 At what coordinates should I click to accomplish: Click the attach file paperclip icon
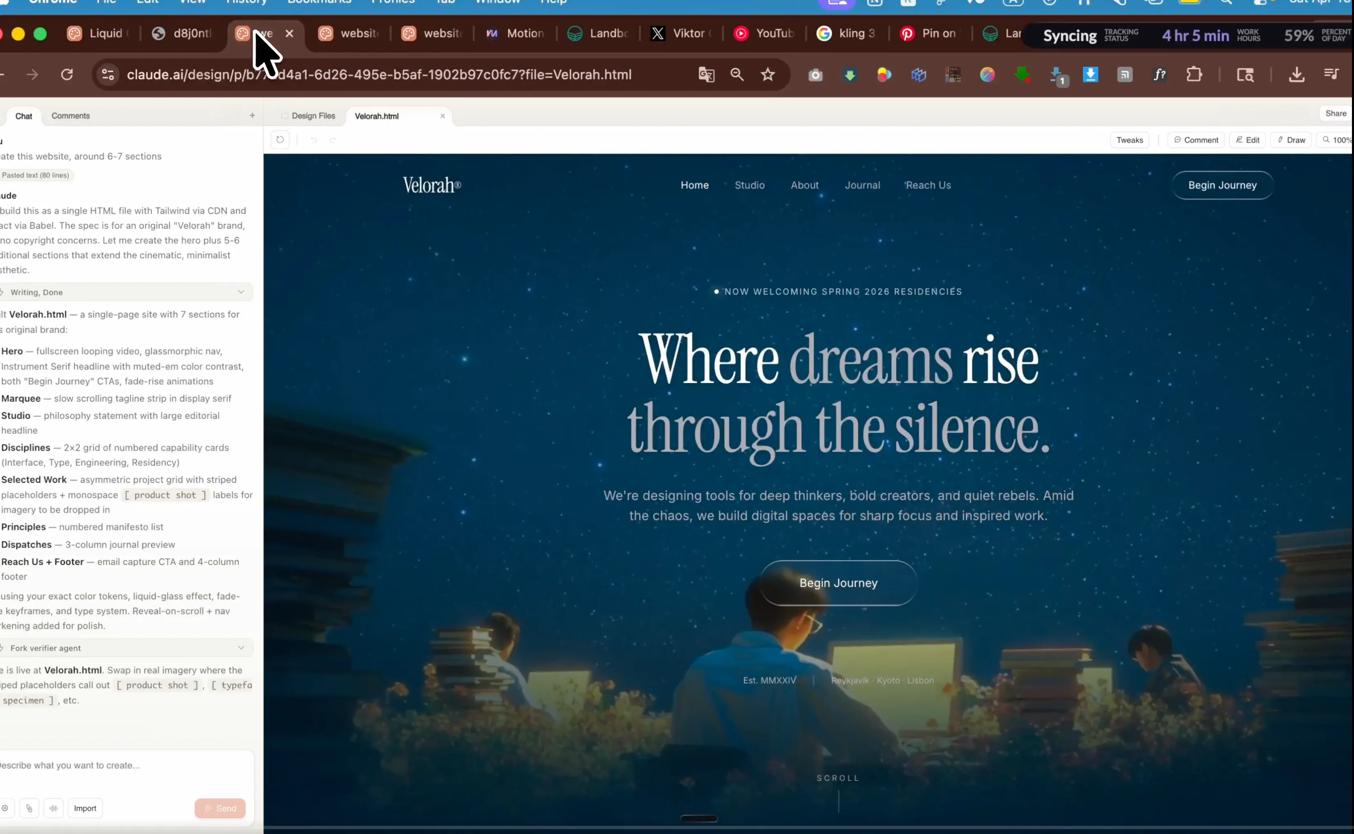pyautogui.click(x=29, y=808)
